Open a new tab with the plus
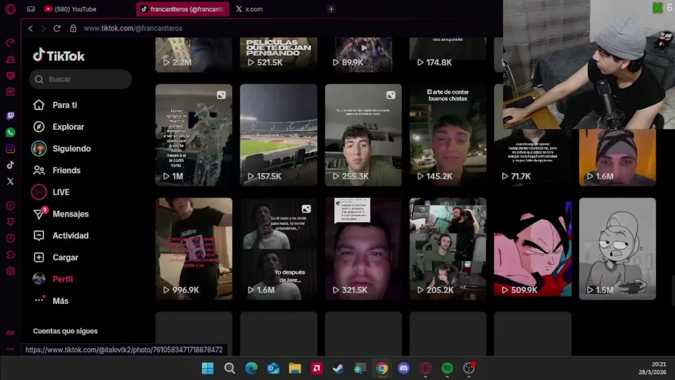The image size is (675, 380). click(331, 9)
